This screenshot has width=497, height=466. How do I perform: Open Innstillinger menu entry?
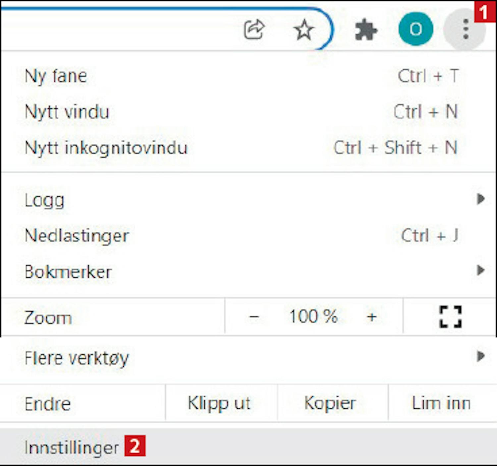click(248, 447)
